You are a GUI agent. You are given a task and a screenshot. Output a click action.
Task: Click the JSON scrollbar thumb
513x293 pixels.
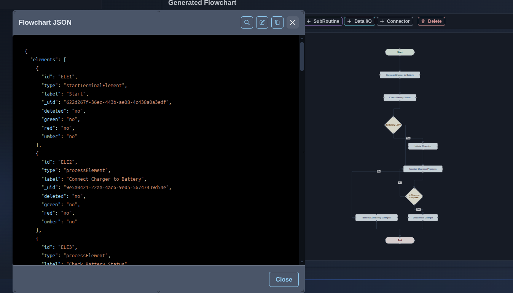[x=302, y=56]
